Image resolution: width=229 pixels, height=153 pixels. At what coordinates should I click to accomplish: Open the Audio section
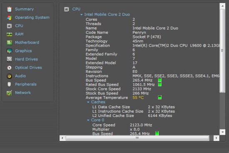point(20,76)
